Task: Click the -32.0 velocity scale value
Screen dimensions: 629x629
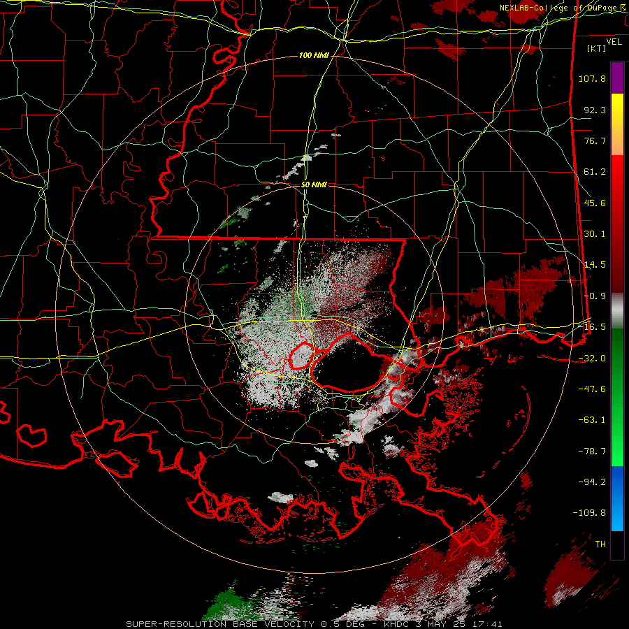Action: pos(592,359)
